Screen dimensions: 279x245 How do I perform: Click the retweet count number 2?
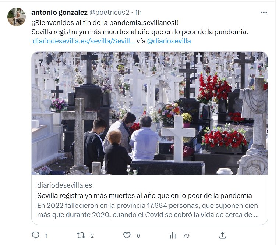92,236
